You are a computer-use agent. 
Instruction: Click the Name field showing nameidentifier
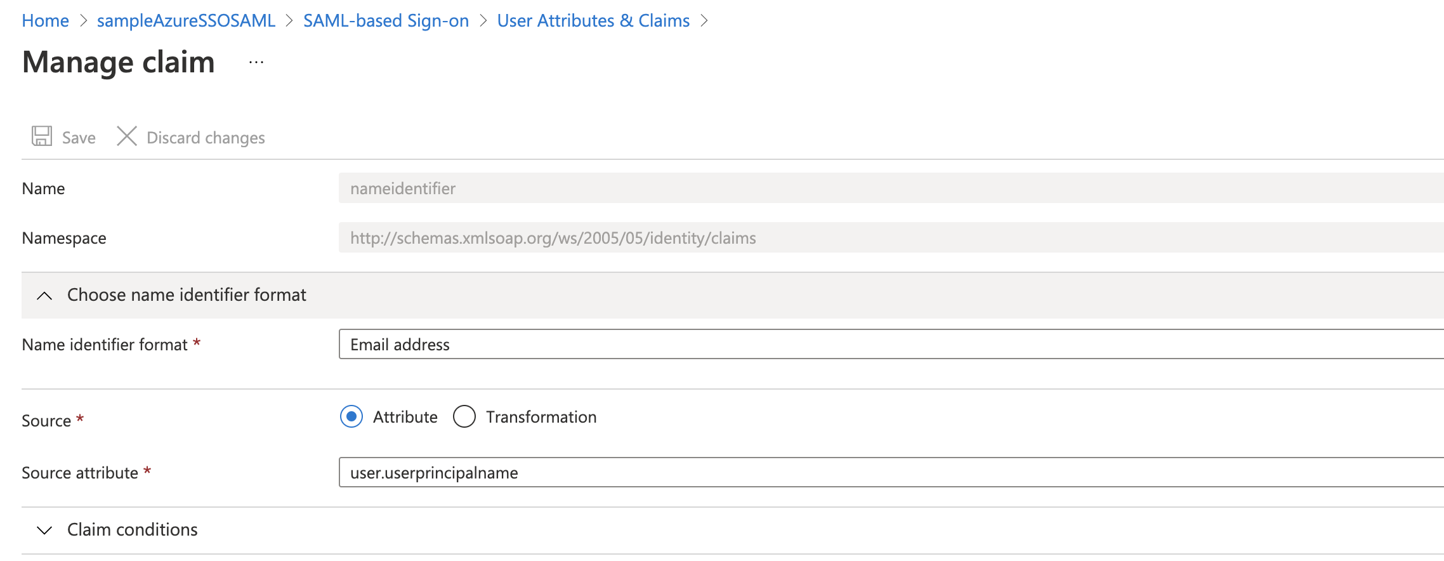pos(888,188)
